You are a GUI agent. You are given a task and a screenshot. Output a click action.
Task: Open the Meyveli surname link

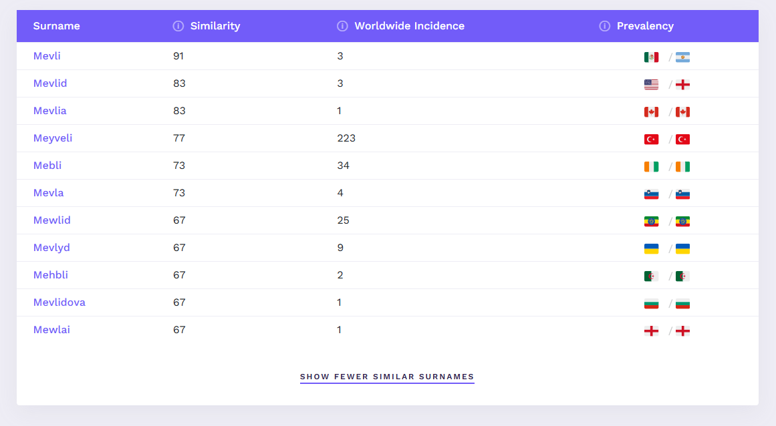point(53,138)
